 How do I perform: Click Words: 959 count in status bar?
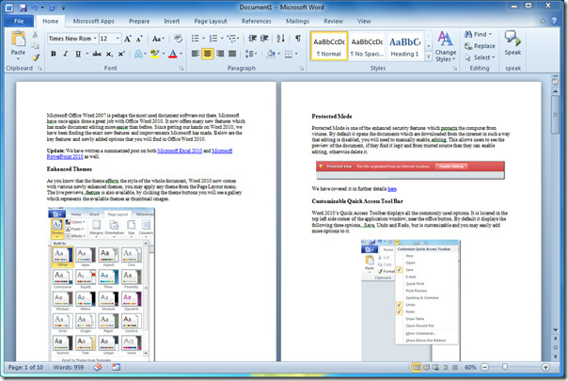[68, 367]
